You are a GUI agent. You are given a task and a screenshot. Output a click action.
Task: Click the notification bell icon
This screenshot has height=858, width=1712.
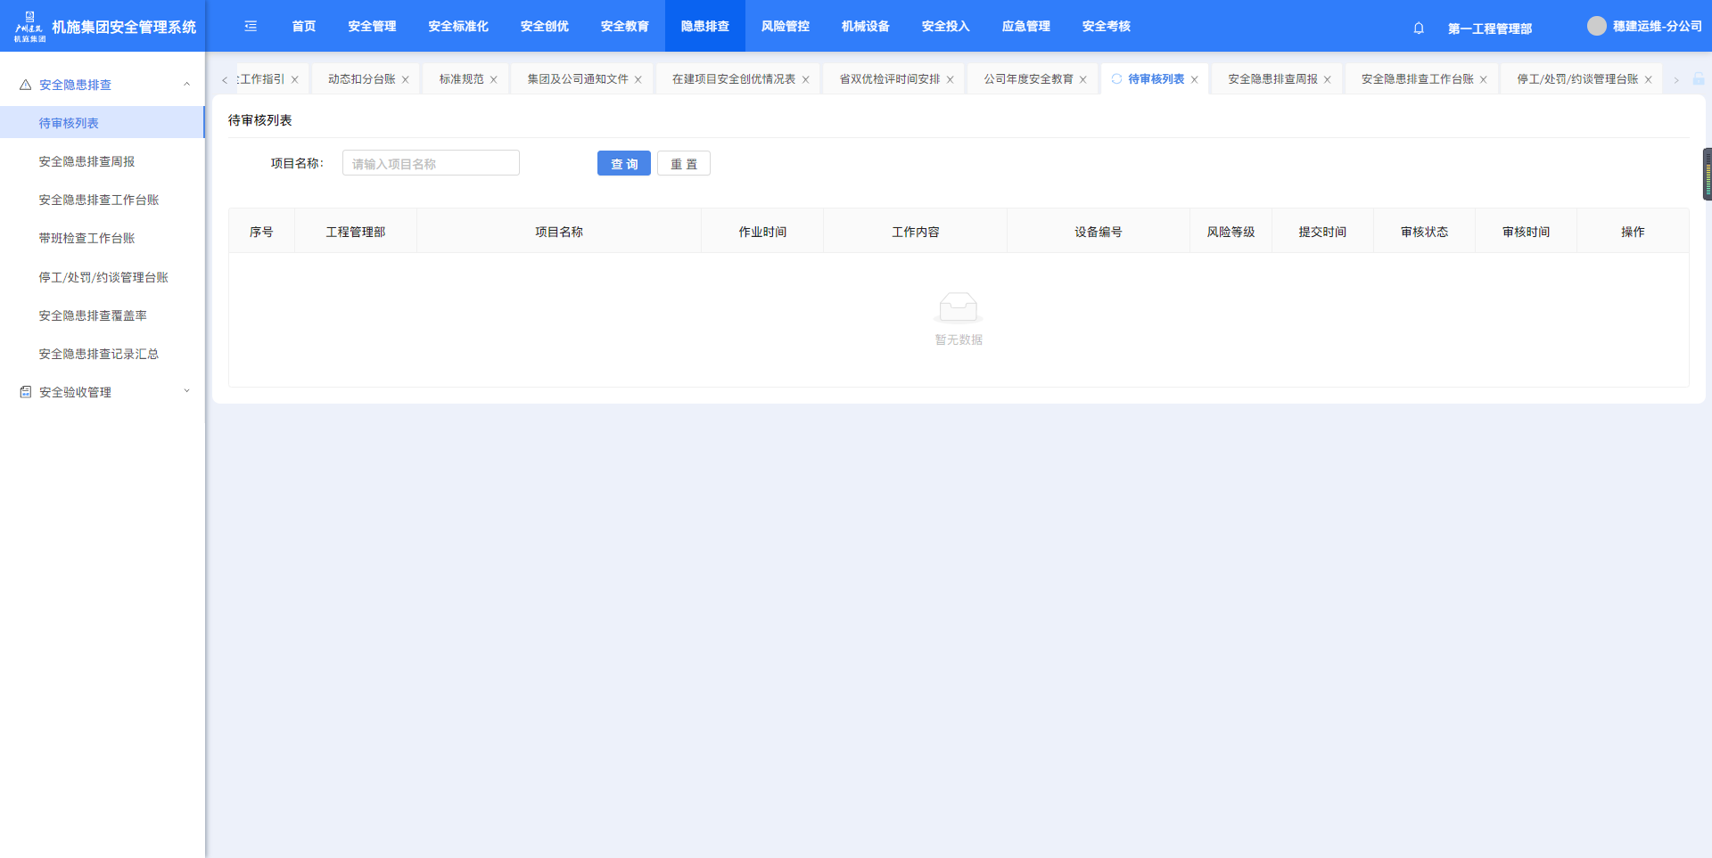click(x=1419, y=28)
